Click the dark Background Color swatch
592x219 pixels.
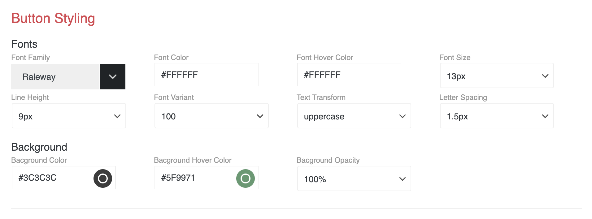[x=103, y=178]
